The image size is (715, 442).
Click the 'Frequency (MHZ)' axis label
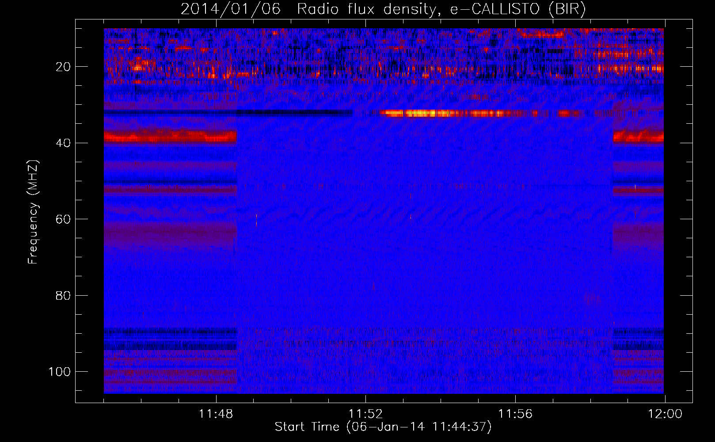pos(33,212)
